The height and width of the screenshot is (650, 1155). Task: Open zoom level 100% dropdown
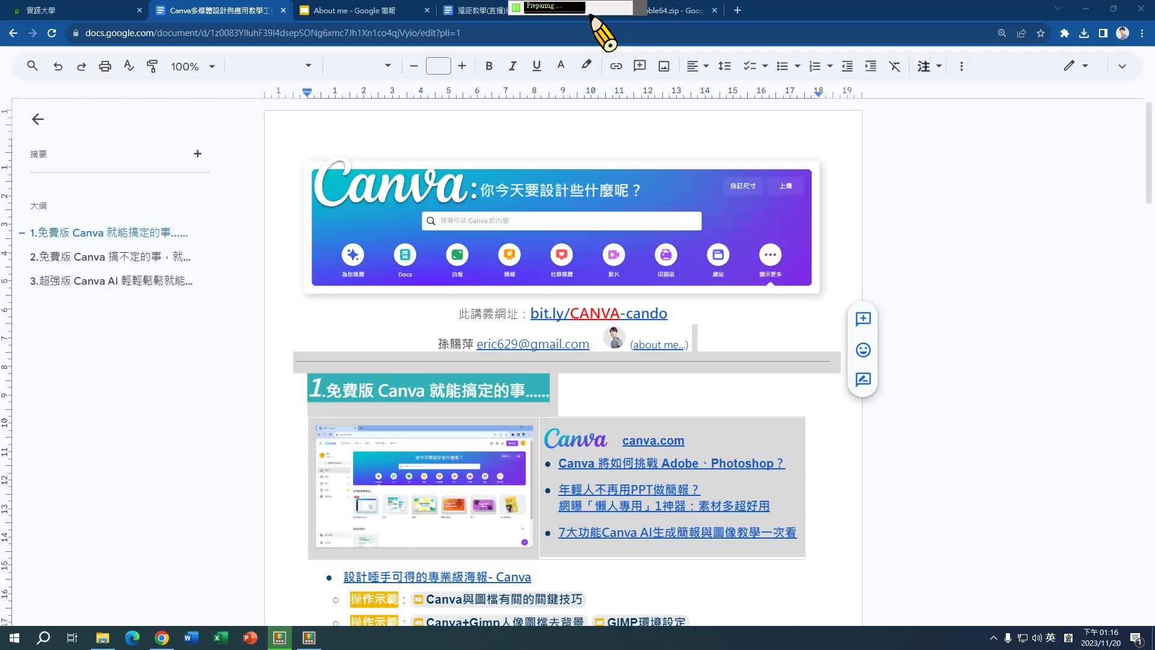coord(192,66)
